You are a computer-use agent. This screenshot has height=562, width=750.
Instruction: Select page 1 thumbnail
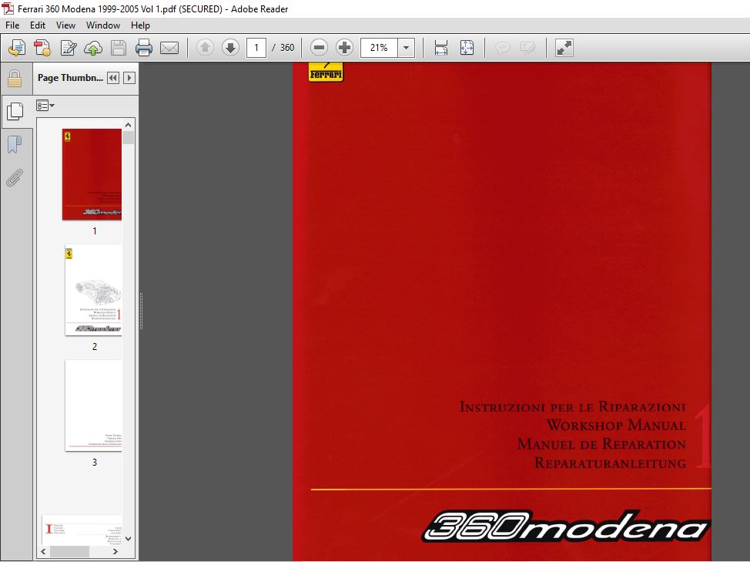pos(92,175)
